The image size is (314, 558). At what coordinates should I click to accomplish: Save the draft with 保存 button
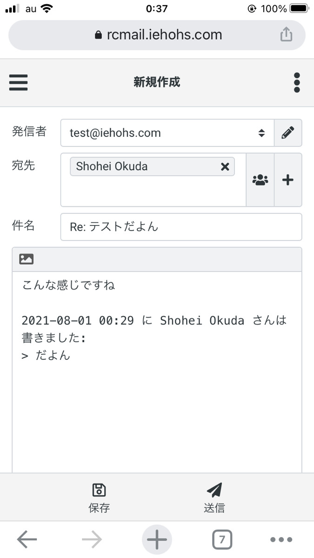click(x=99, y=498)
